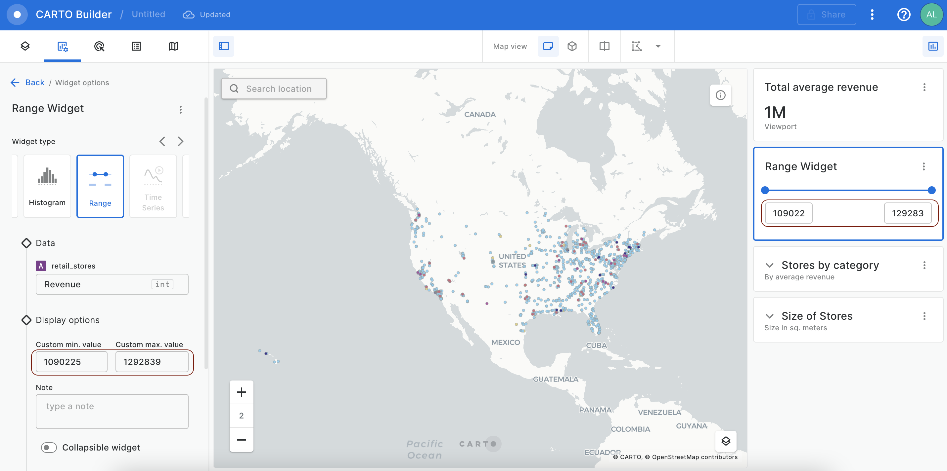The image size is (947, 471).
Task: Click the range slider right handle
Action: click(931, 190)
